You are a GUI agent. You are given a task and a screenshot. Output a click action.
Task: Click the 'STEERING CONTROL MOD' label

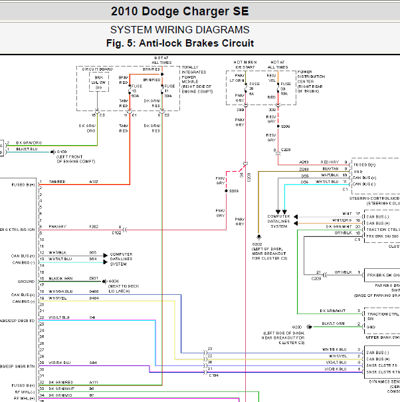pyautogui.click(x=374, y=198)
